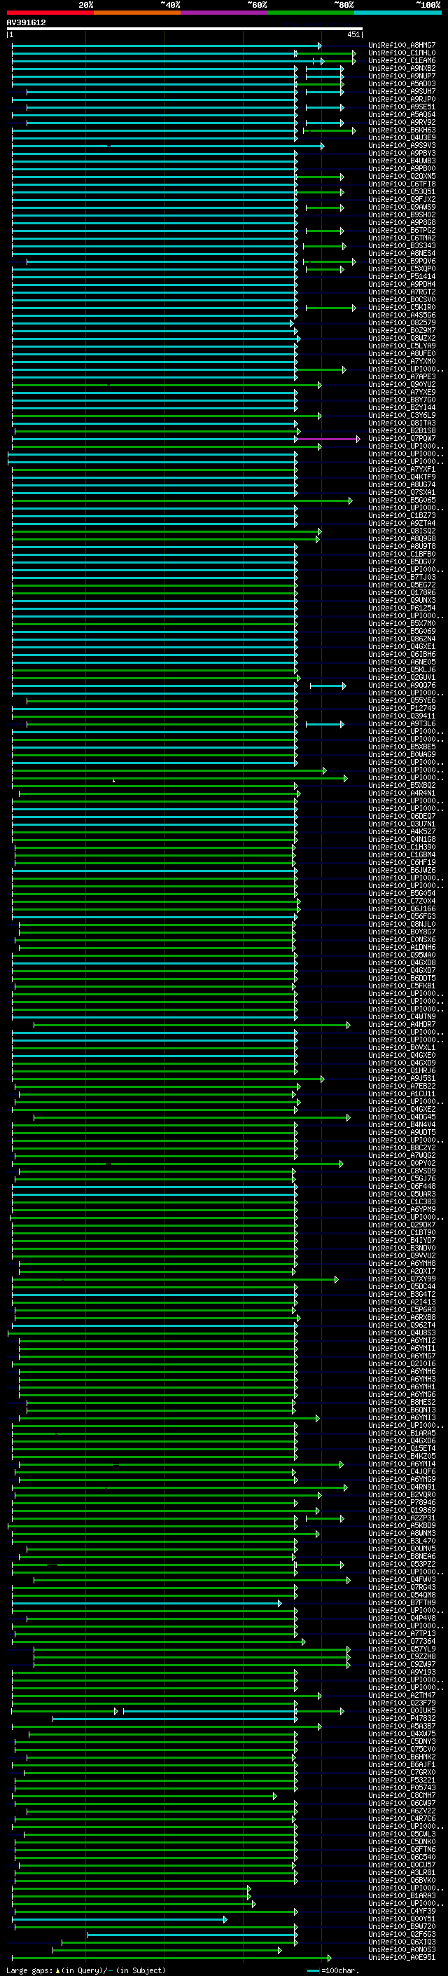Select the query label AV391612

[x=26, y=22]
